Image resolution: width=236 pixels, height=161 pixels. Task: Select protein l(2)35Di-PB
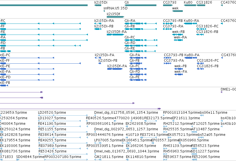[108, 61]
